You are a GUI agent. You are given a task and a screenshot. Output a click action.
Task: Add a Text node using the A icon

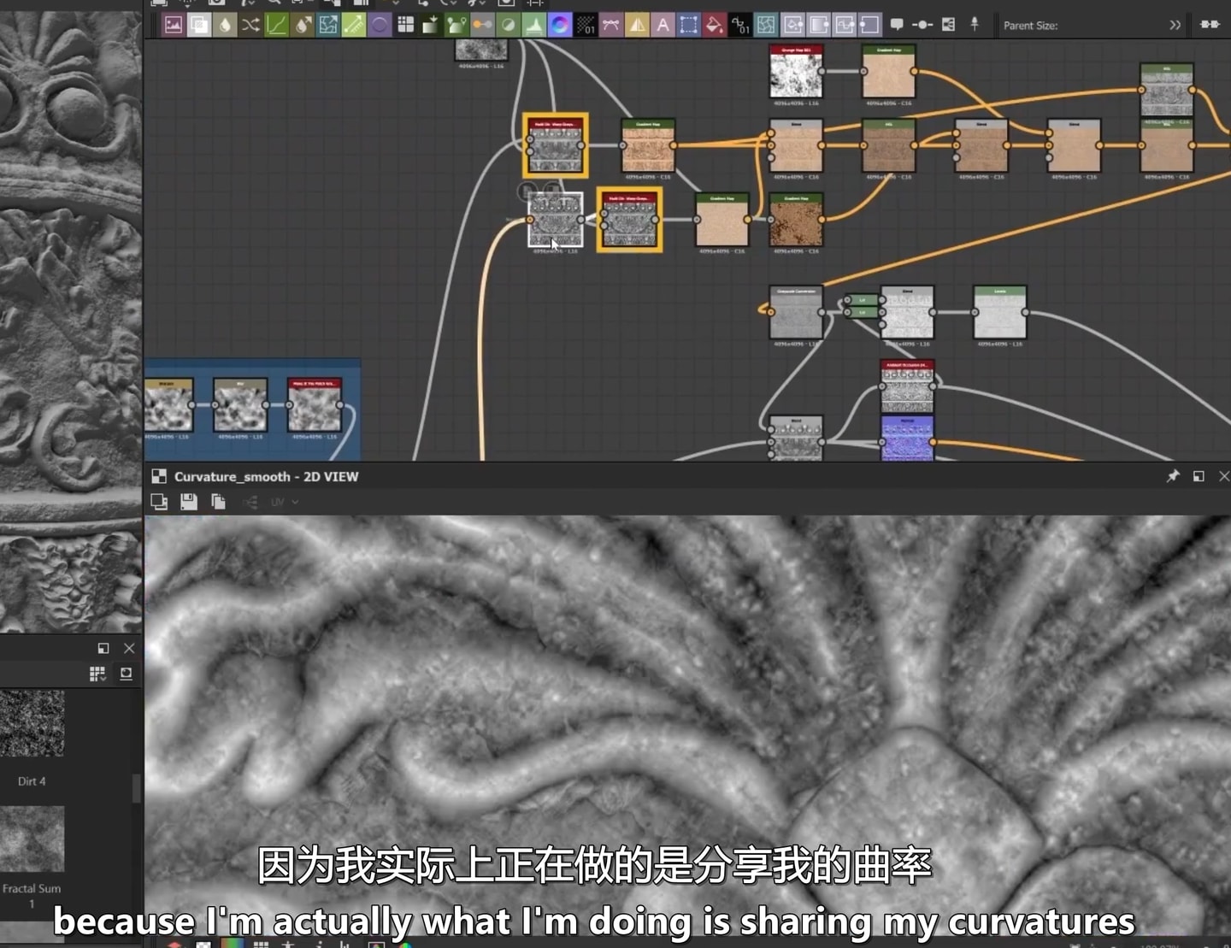[663, 25]
